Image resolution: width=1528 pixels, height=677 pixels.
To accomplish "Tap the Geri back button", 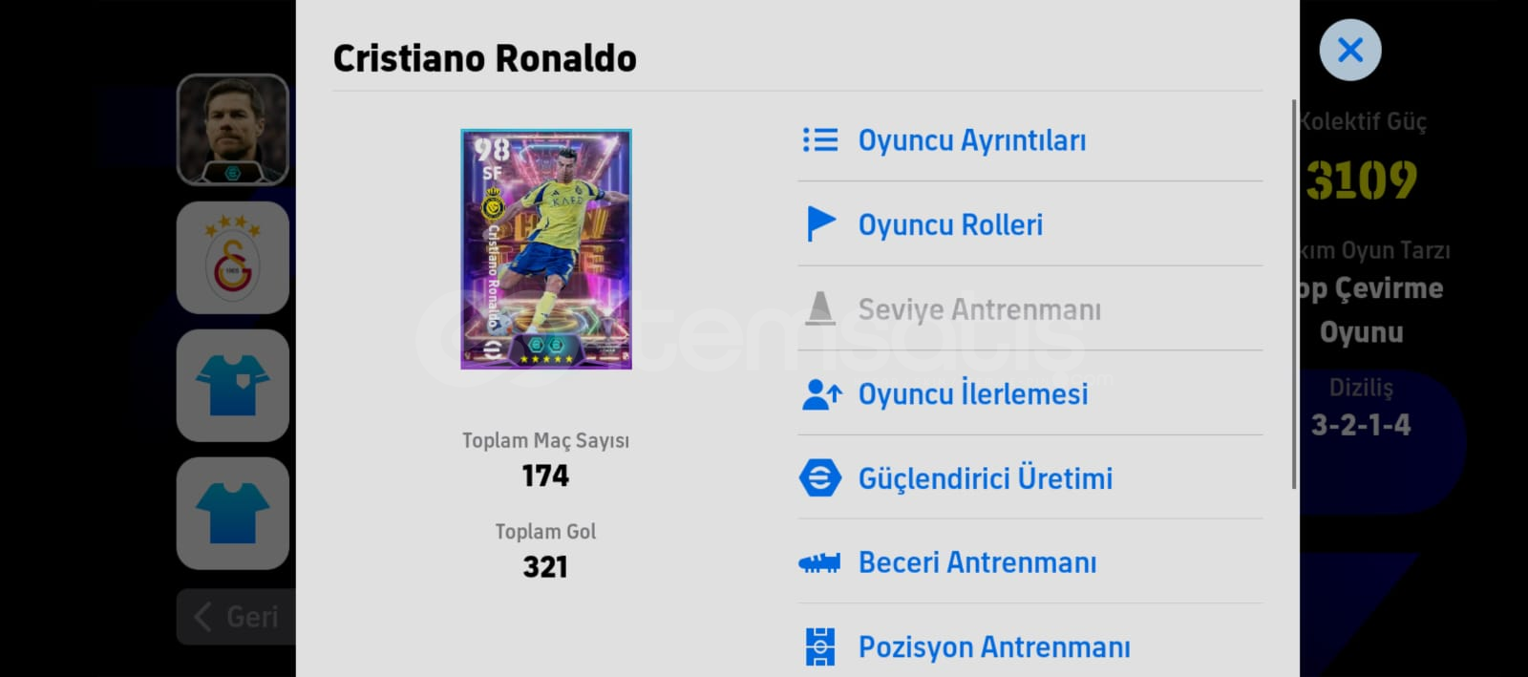I will click(x=237, y=617).
